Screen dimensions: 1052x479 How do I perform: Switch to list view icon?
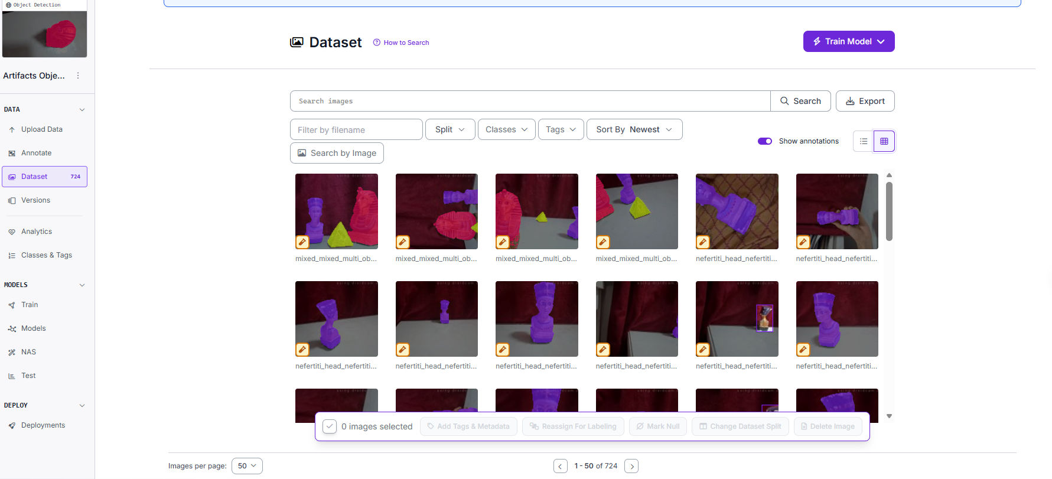point(864,141)
